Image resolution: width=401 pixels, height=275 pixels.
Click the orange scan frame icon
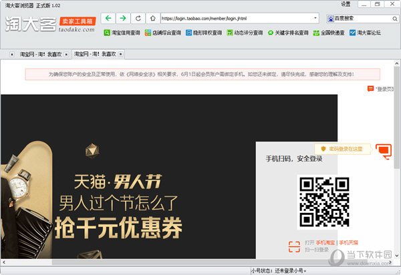pos(294,246)
